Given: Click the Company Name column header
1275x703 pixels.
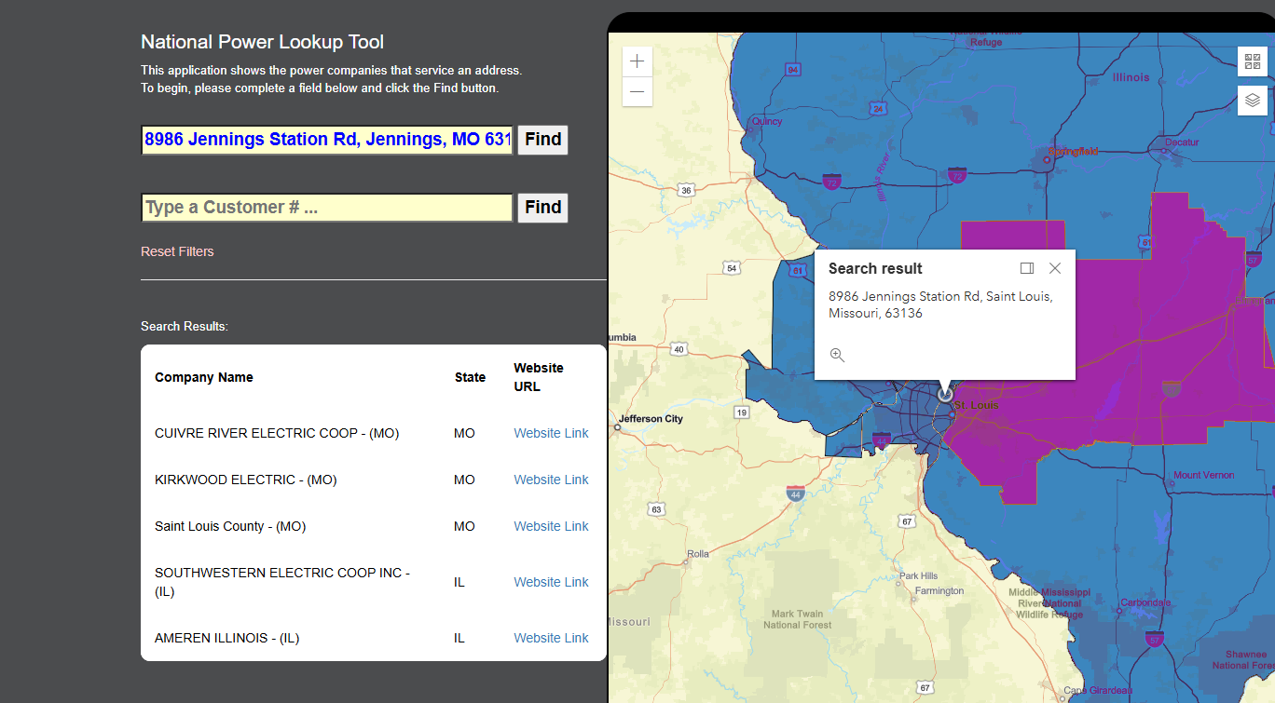Looking at the screenshot, I should (x=204, y=377).
